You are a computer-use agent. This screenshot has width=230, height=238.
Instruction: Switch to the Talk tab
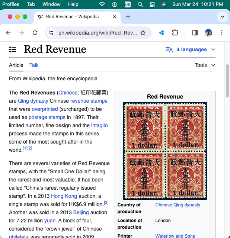click(34, 65)
